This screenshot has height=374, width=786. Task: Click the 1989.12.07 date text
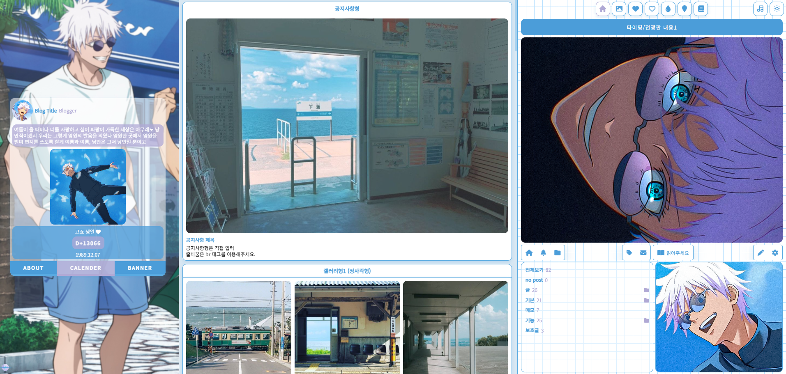click(x=88, y=255)
